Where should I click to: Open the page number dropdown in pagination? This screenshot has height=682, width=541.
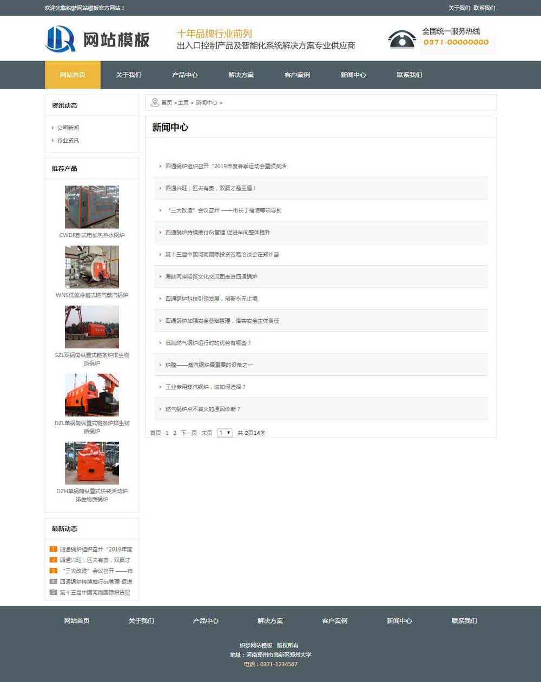pos(225,433)
